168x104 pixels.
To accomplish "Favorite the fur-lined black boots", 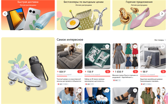I will point(107,91).
